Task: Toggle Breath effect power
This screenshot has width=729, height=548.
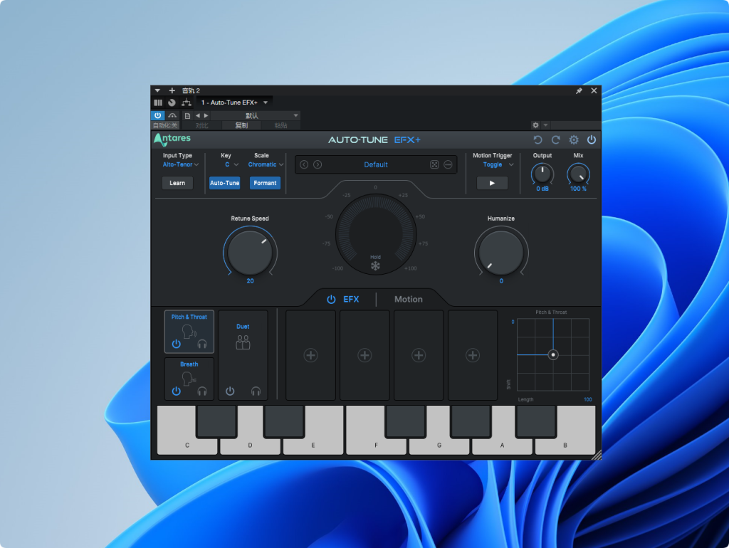Action: point(177,391)
